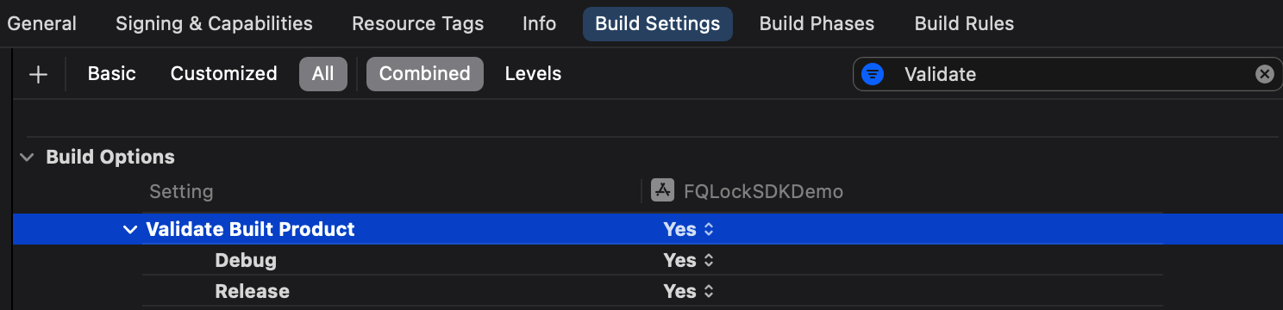Collapse the Validate Built Product row

click(x=130, y=230)
